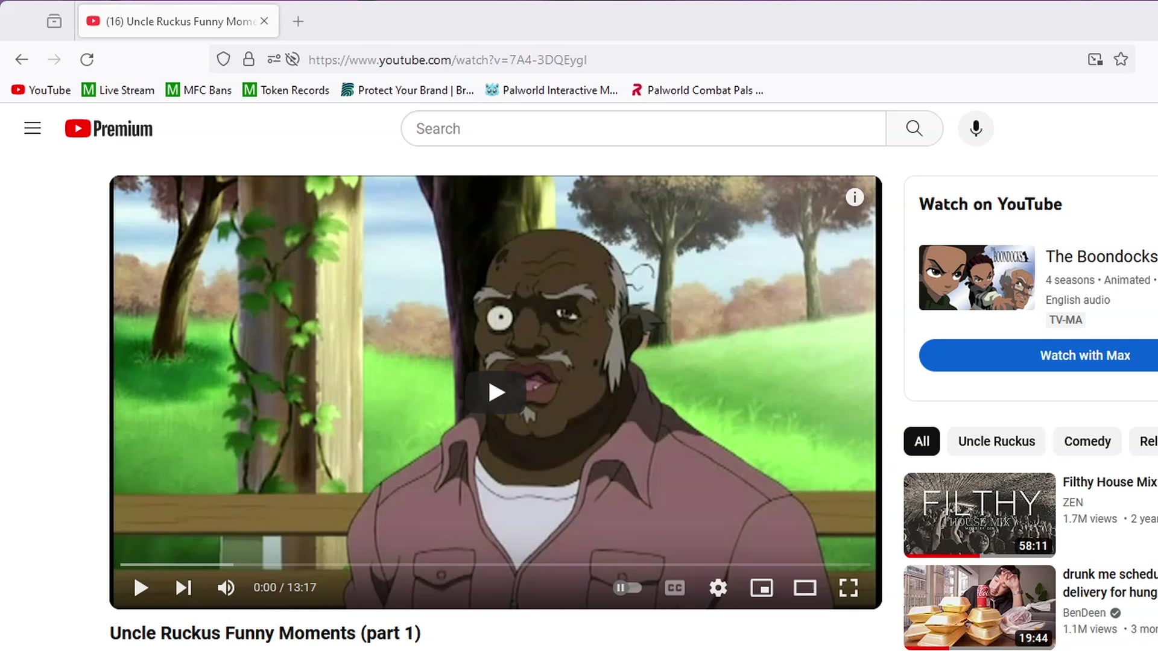1158x651 pixels.
Task: Go forward to the next page
Action: coord(54,59)
